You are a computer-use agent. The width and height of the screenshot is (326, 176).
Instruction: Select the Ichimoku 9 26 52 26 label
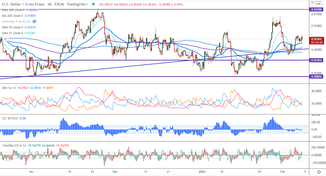click(16, 21)
